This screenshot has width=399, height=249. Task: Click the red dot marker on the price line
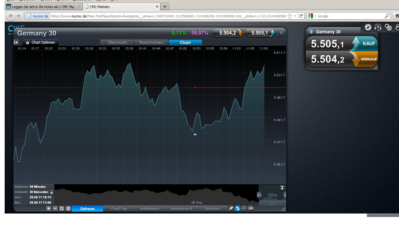click(x=195, y=87)
